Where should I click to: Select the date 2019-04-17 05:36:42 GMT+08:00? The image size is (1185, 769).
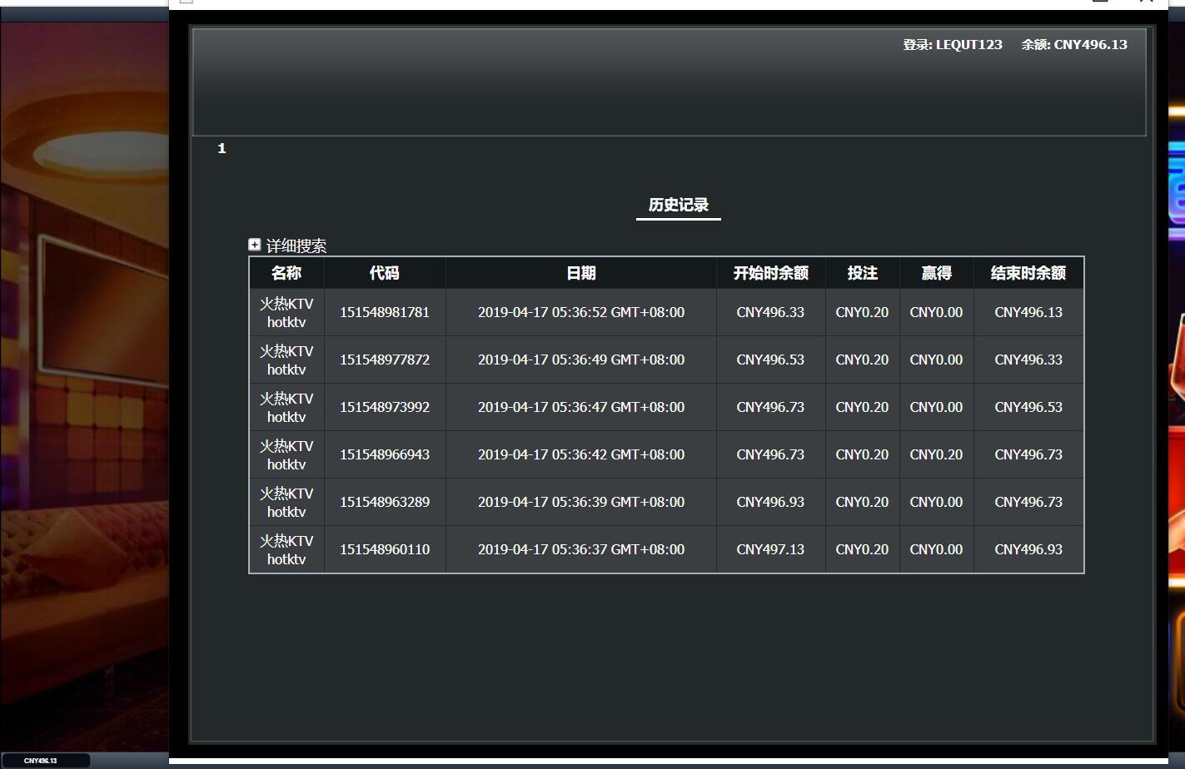pyautogui.click(x=581, y=454)
